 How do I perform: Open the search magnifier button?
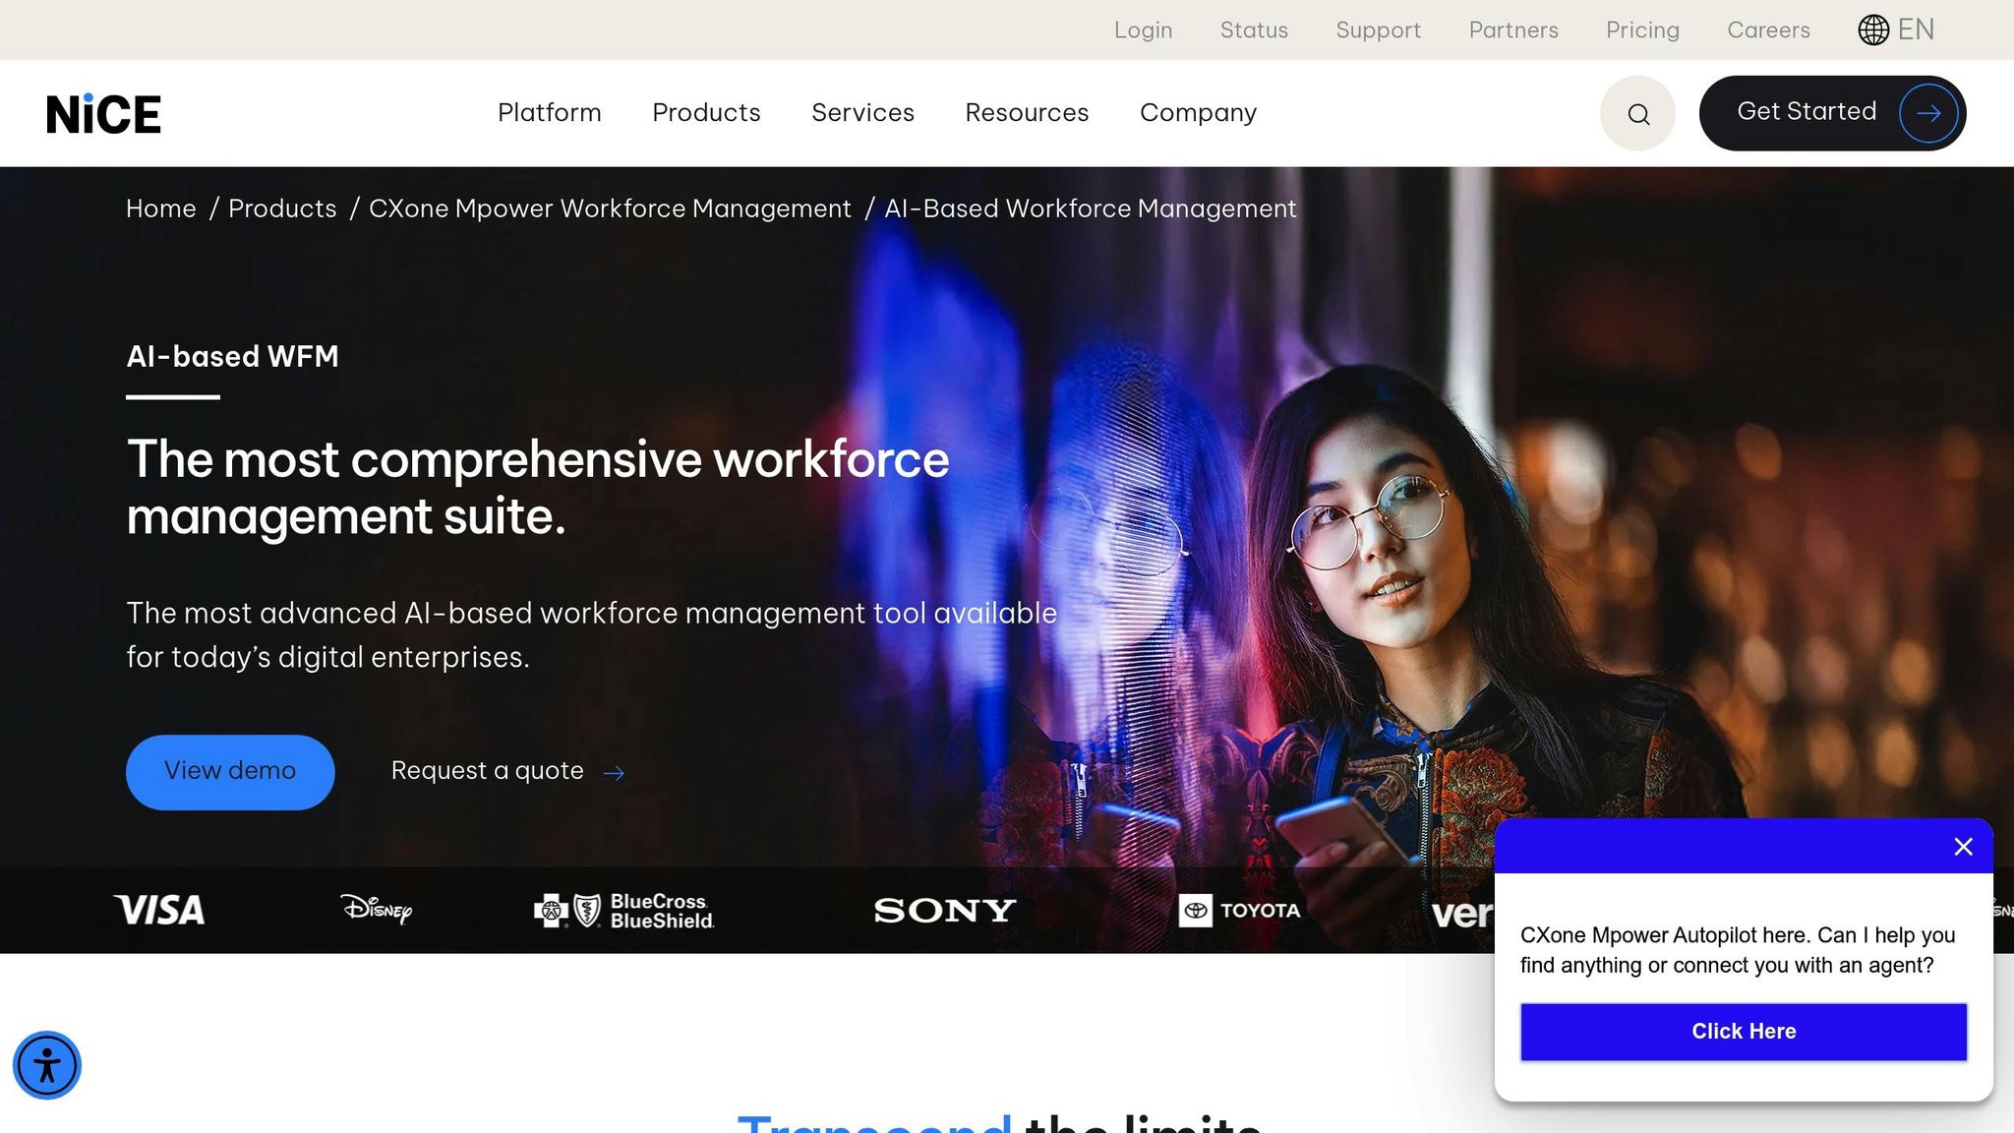click(x=1637, y=113)
